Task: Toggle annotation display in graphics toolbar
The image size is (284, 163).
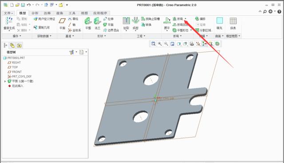Action: point(211,44)
